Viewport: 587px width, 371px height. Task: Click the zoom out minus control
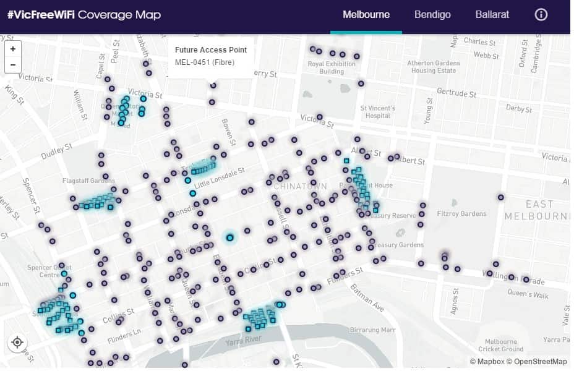pyautogui.click(x=12, y=63)
